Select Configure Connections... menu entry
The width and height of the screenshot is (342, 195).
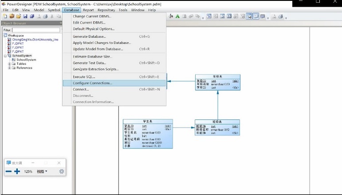93,83
